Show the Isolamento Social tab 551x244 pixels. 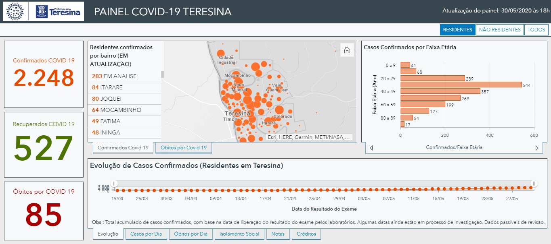tap(240, 234)
